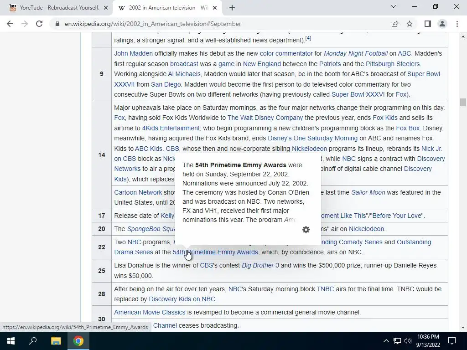The image size is (467, 350).
Task: Follow the color commentator link
Action: (x=286, y=54)
